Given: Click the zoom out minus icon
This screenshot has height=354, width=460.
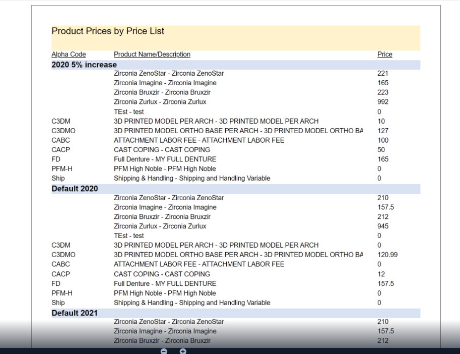Looking at the screenshot, I should tap(164, 351).
